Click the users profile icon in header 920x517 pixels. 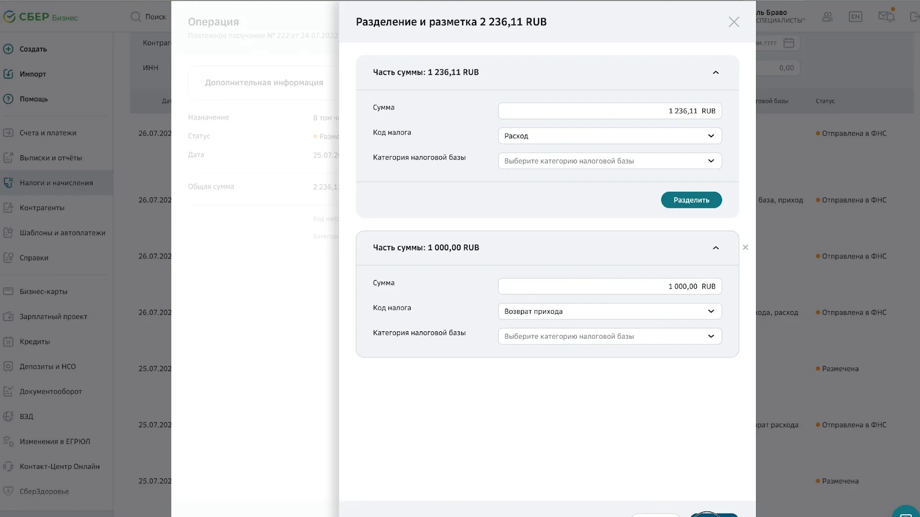pos(827,17)
